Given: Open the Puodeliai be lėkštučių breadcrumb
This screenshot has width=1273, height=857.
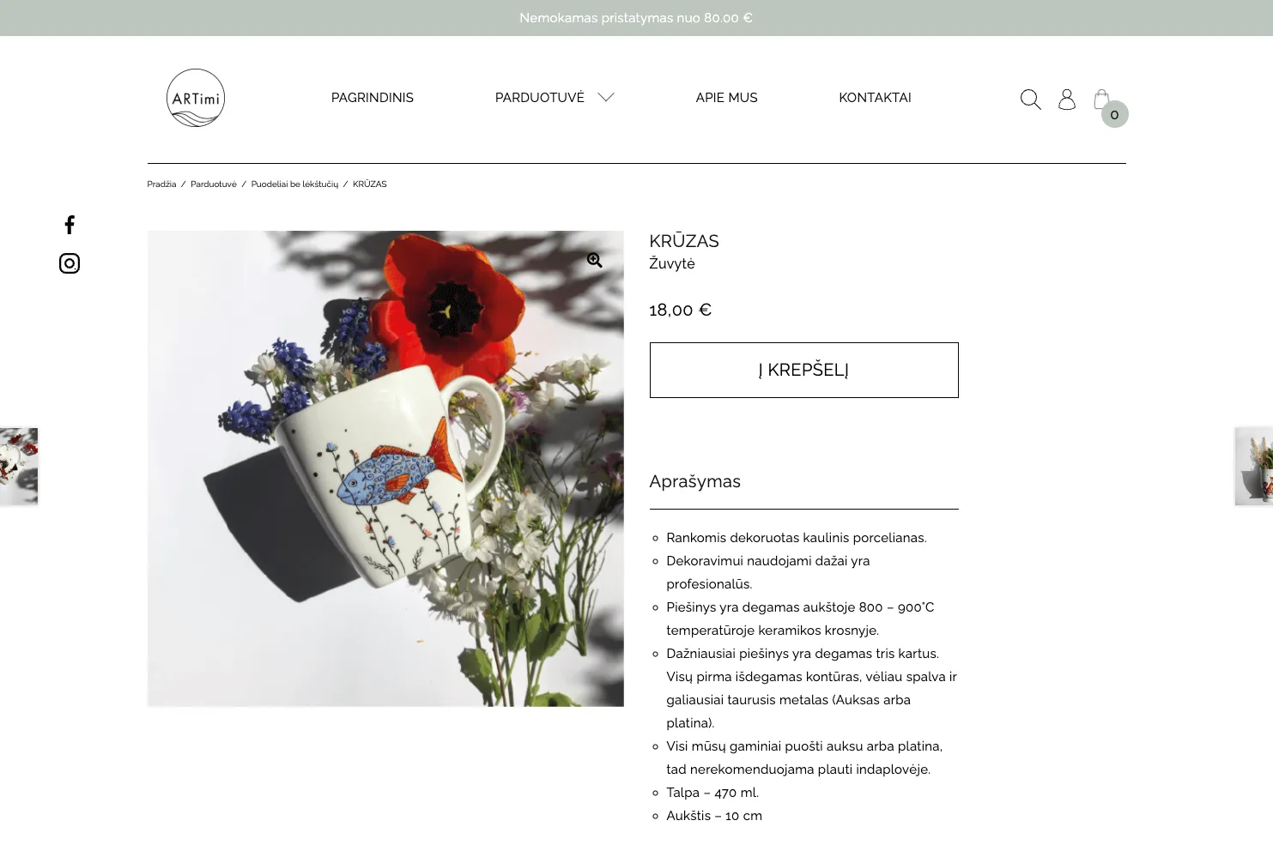Looking at the screenshot, I should [294, 184].
